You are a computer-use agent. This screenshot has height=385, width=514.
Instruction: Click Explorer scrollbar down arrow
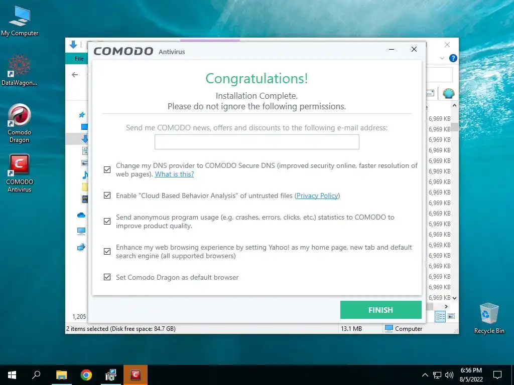pos(454,298)
